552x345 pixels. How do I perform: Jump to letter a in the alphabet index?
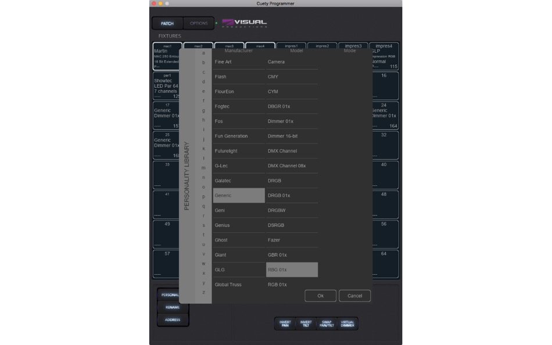point(203,53)
